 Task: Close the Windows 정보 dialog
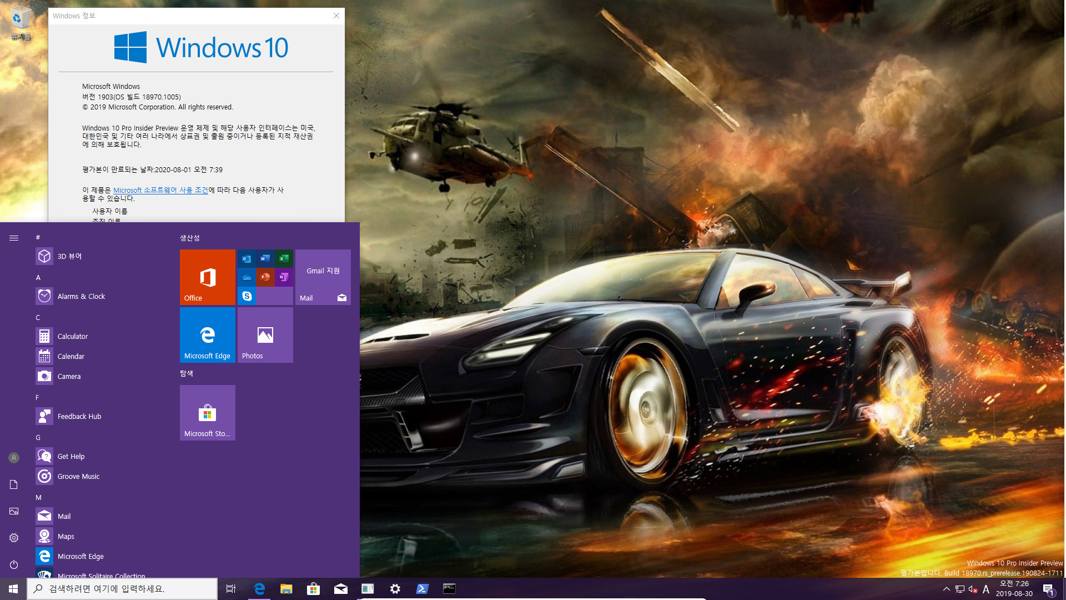pos(336,16)
